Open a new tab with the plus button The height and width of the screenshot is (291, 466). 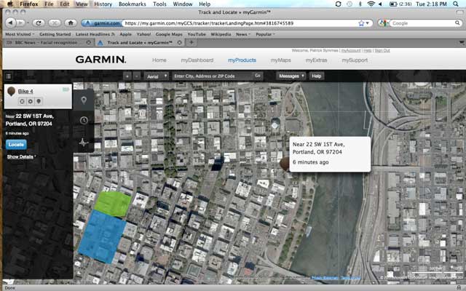tap(191, 42)
